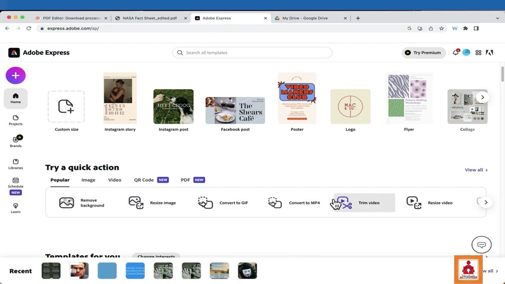Click the purple plus create button

[x=16, y=75]
